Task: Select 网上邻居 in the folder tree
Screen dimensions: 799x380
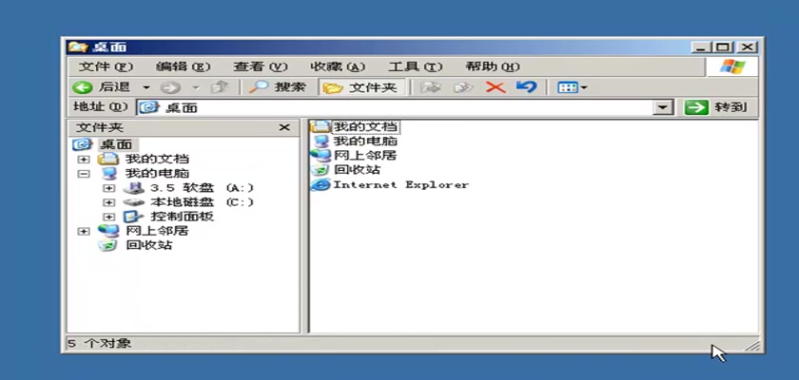Action: click(157, 231)
